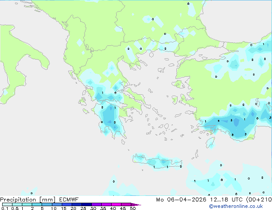The image size is (272, 210).
Task: Click the legend arrow tip above 50
Action: (x=136, y=204)
